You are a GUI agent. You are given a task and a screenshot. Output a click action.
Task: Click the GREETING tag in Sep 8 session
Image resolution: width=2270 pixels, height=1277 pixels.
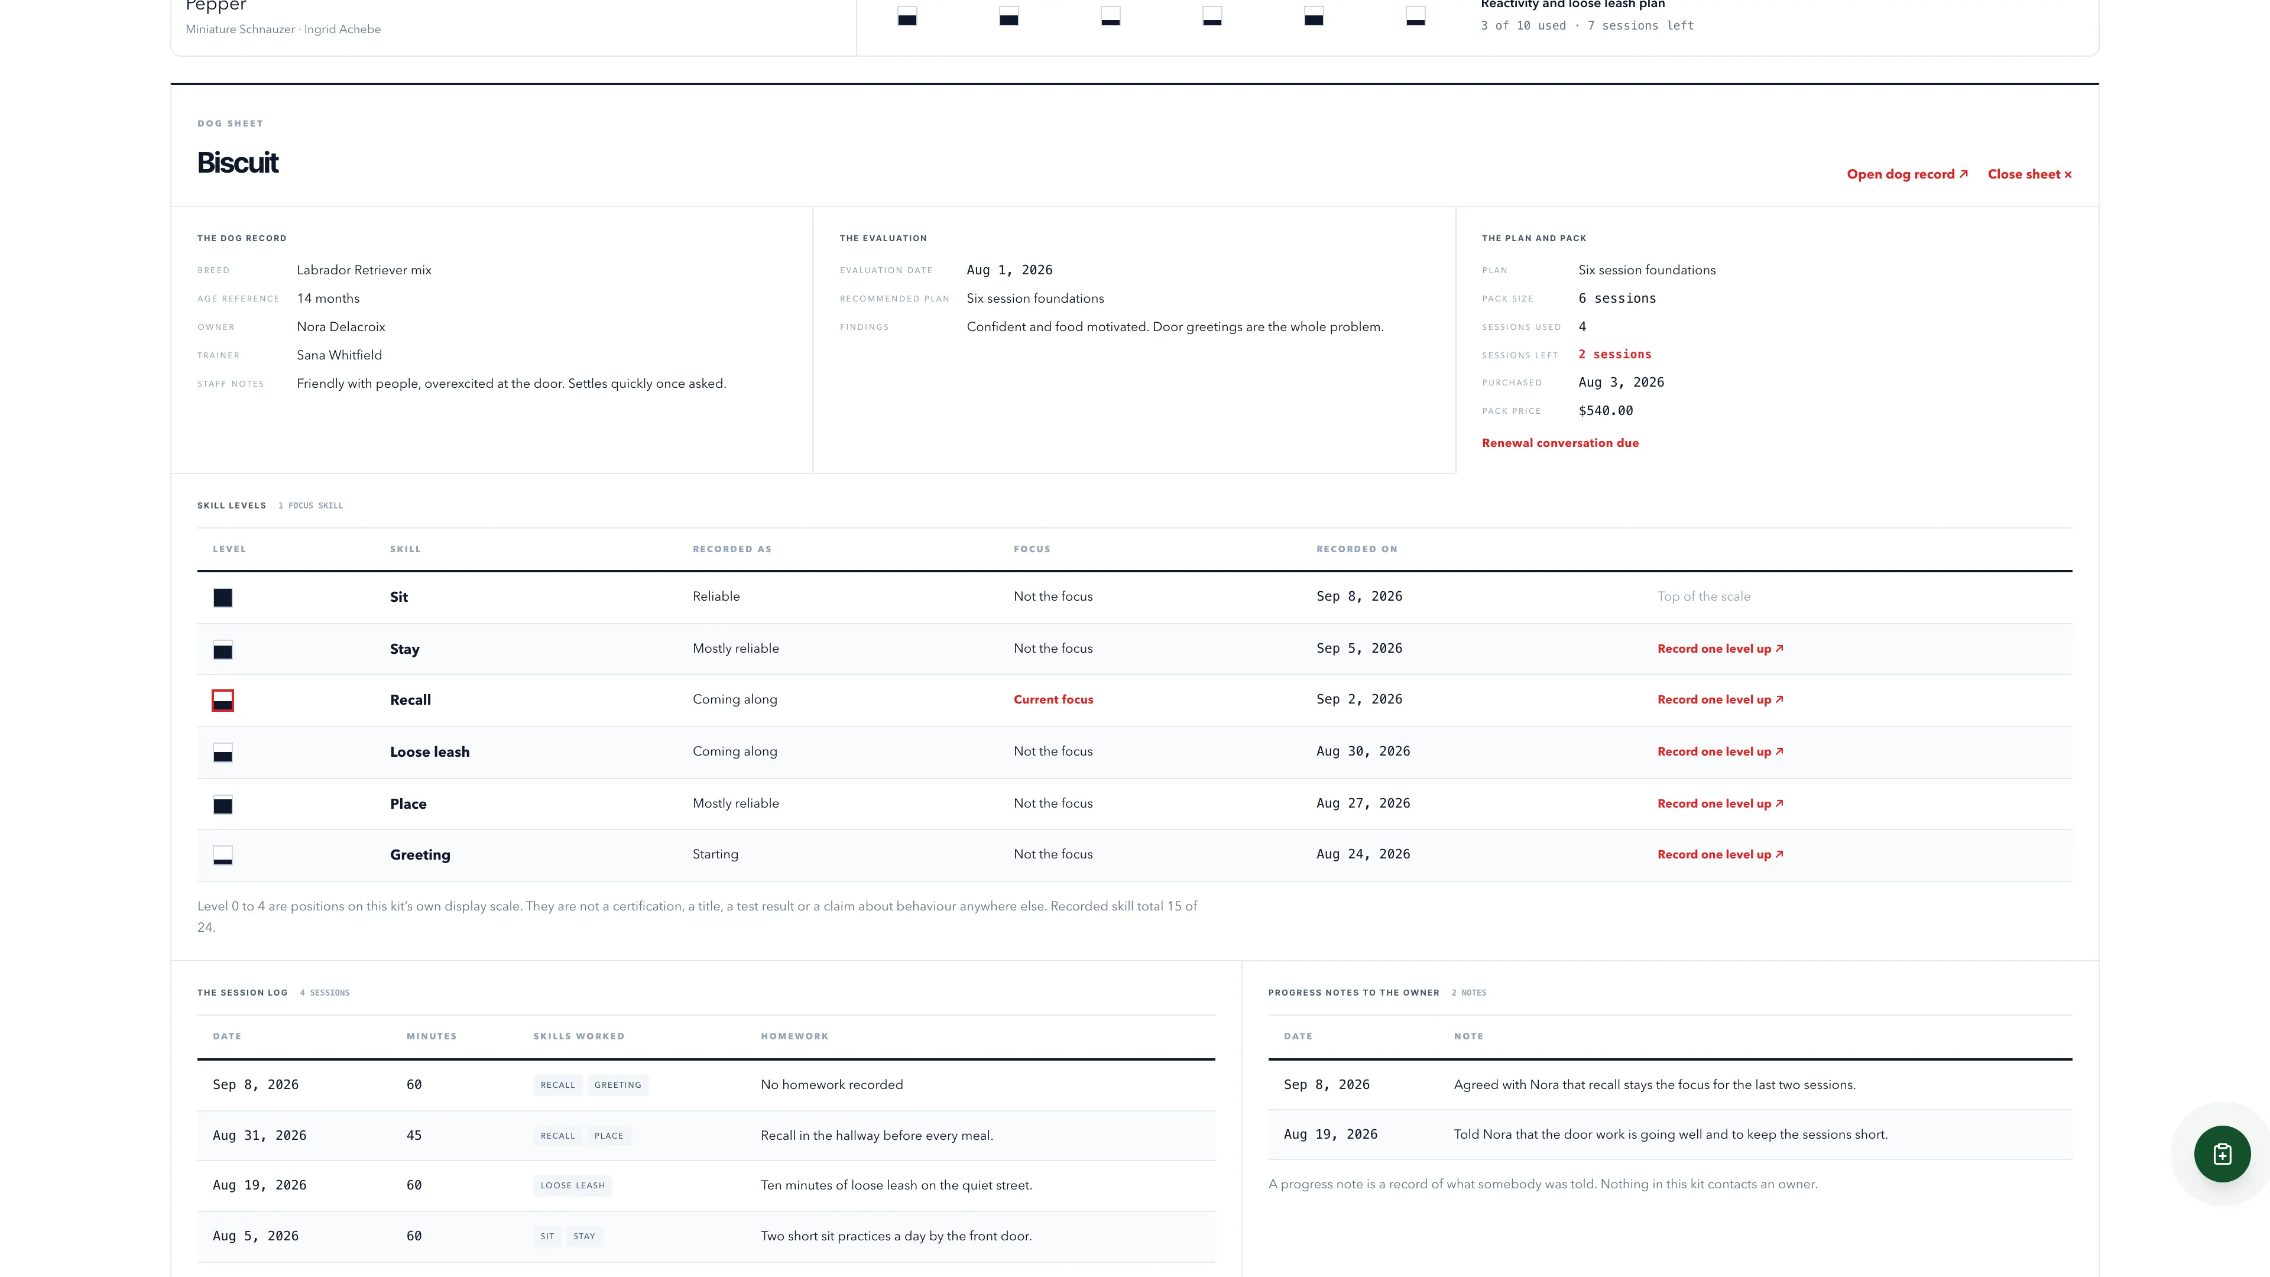point(618,1085)
